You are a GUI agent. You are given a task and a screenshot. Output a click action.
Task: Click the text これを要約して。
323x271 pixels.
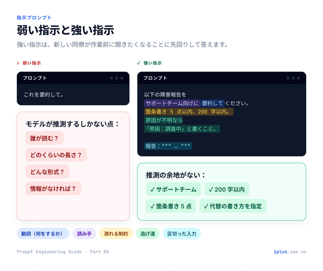[44, 95]
